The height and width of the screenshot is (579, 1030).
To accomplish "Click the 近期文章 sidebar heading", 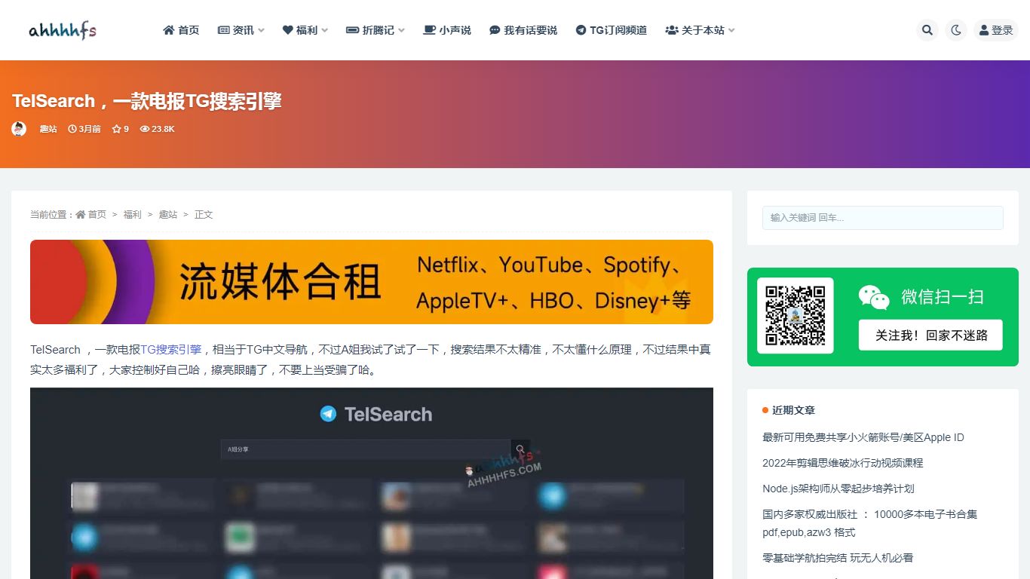I will point(793,410).
